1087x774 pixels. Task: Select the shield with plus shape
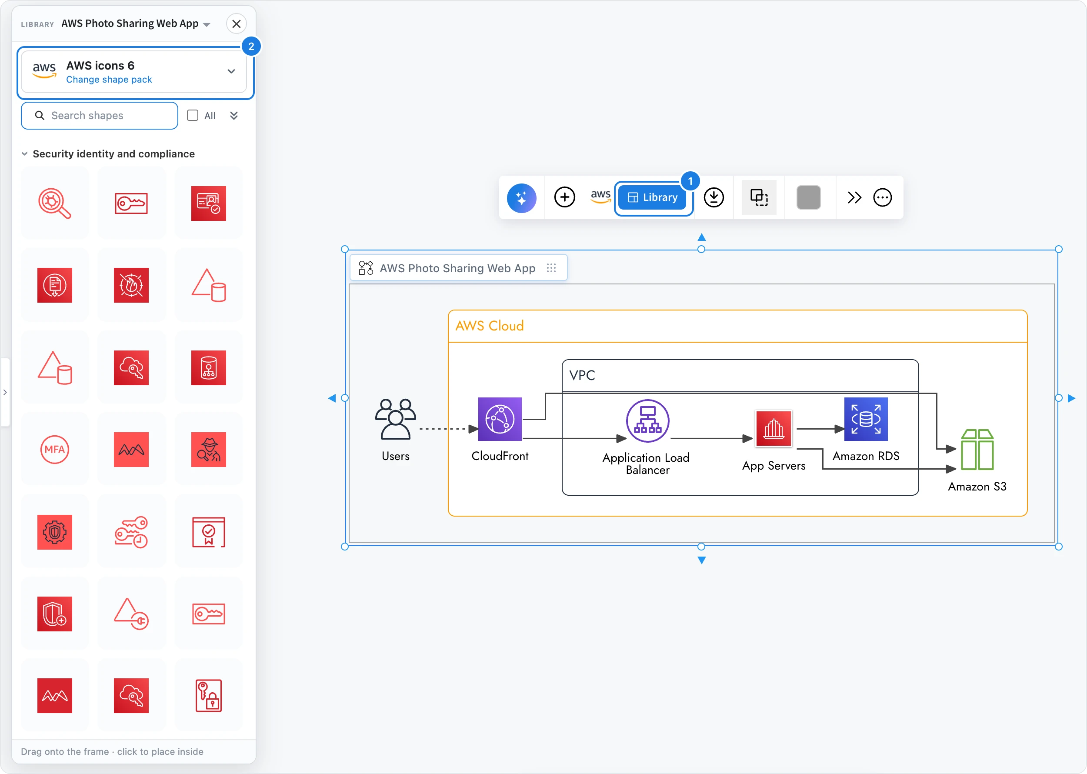55,614
